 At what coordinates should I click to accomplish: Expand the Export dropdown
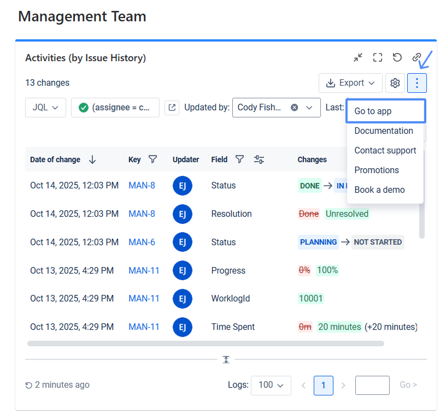350,83
